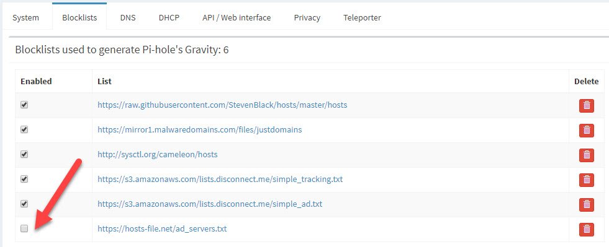Follow the hosts-file.net ad_servers.txt link
Image resolution: width=609 pixels, height=247 pixels.
pos(162,229)
